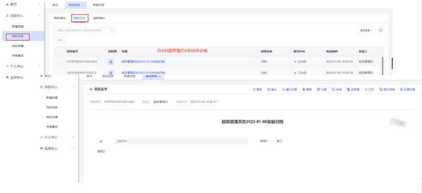The width and height of the screenshot is (422, 193).
Task: Click the search box above the task list
Action: pyautogui.click(x=83, y=30)
